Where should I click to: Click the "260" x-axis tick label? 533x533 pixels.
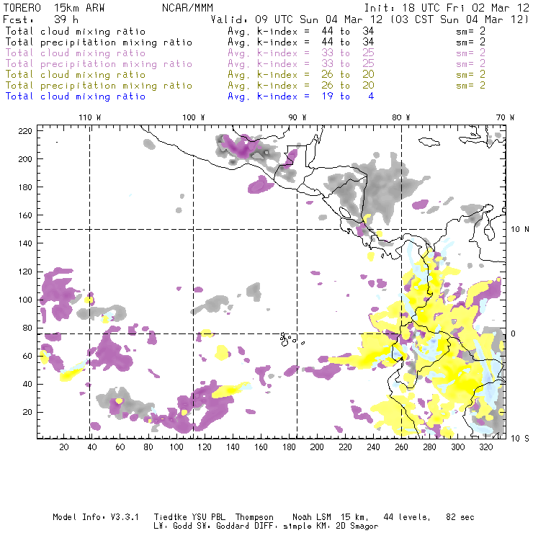click(x=401, y=447)
